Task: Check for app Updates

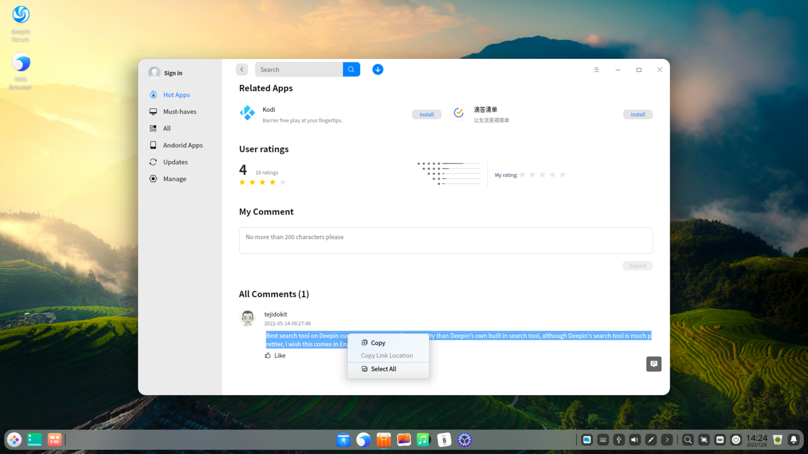Action: [x=175, y=162]
